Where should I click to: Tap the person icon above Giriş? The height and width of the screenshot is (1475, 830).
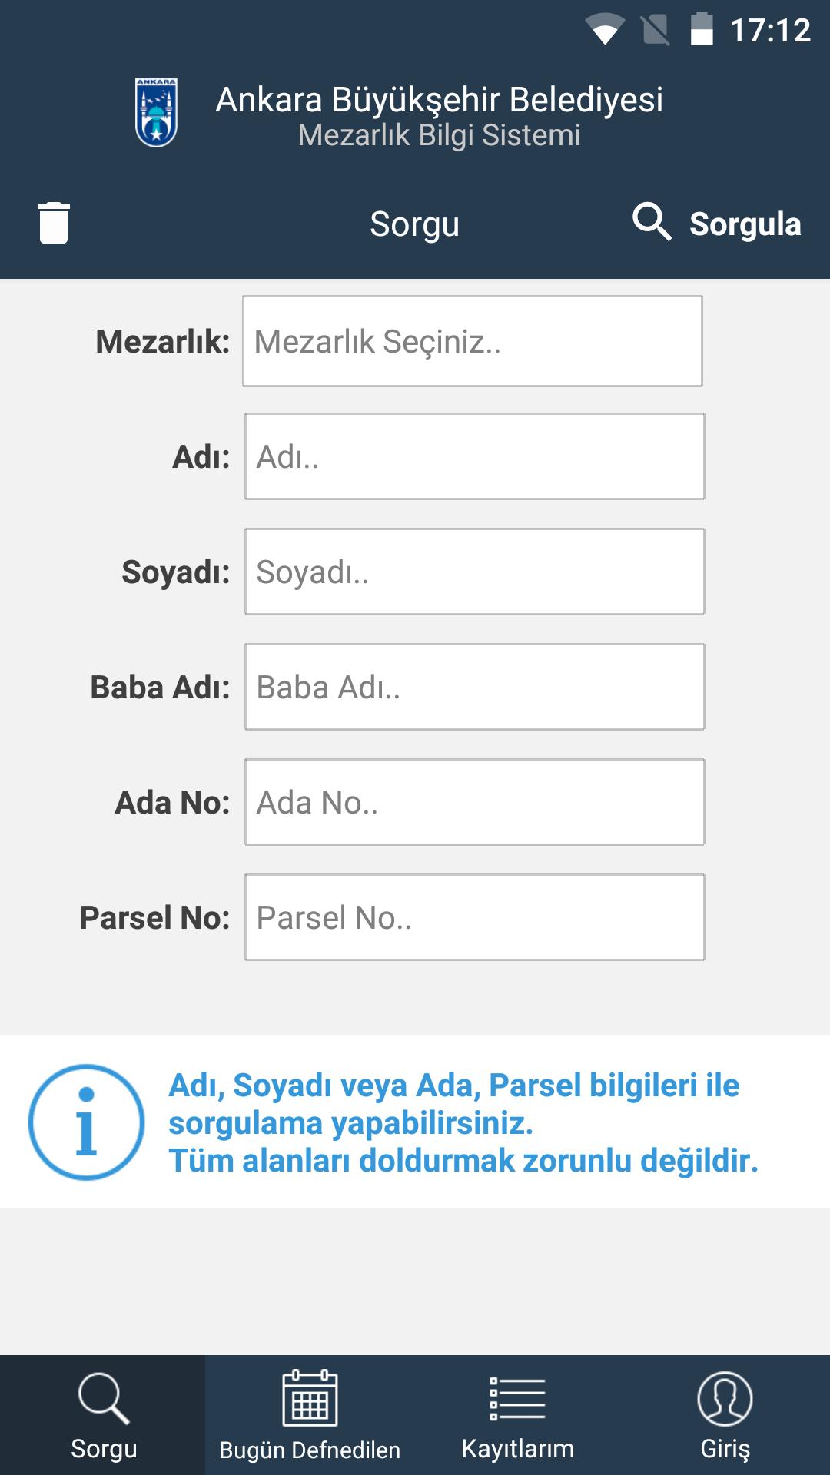725,1398
